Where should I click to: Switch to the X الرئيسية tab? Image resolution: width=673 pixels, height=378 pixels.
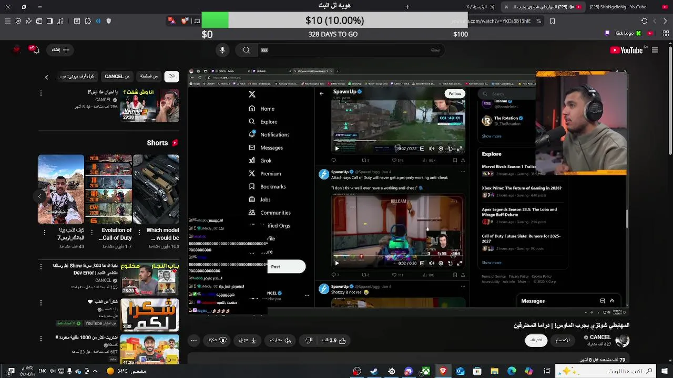pyautogui.click(x=481, y=7)
